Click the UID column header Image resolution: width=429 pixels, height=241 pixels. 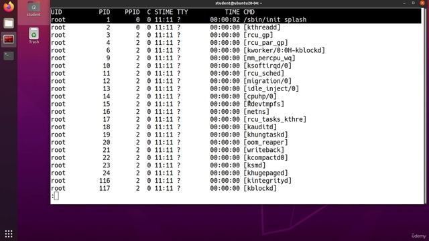point(56,12)
